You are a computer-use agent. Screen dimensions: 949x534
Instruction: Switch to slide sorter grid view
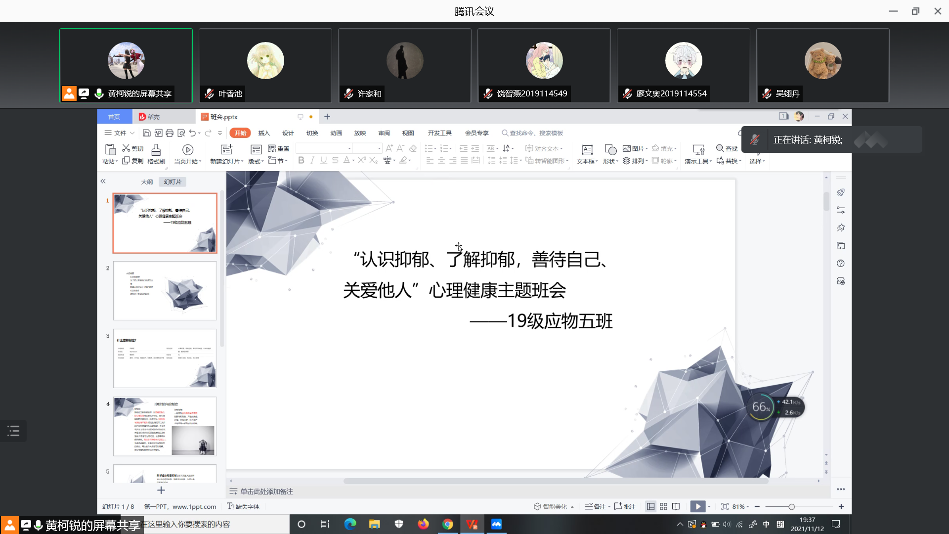[x=663, y=506]
